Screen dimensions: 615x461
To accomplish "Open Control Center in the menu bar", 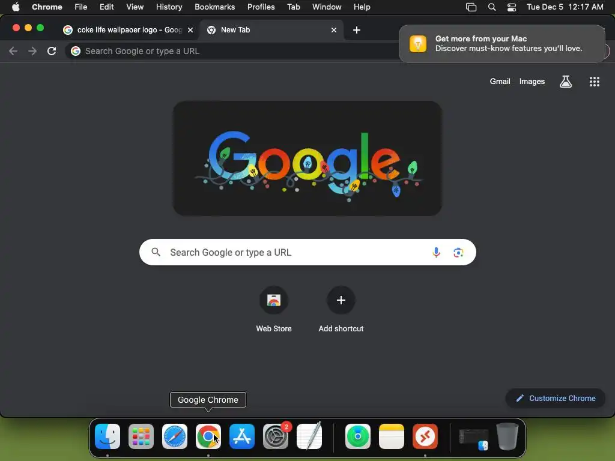I will tap(512, 7).
